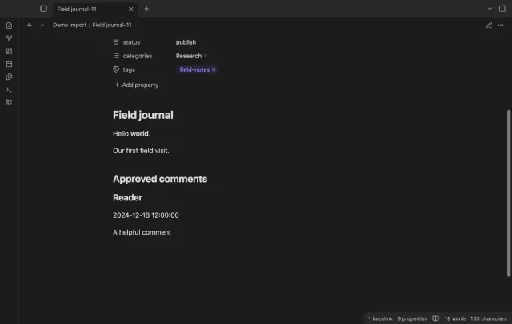Edit the status property name
This screenshot has width=512, height=324.
point(131,42)
